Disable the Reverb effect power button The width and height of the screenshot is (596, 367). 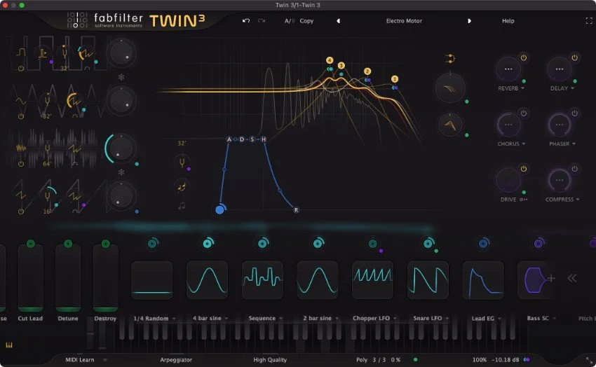pyautogui.click(x=524, y=57)
